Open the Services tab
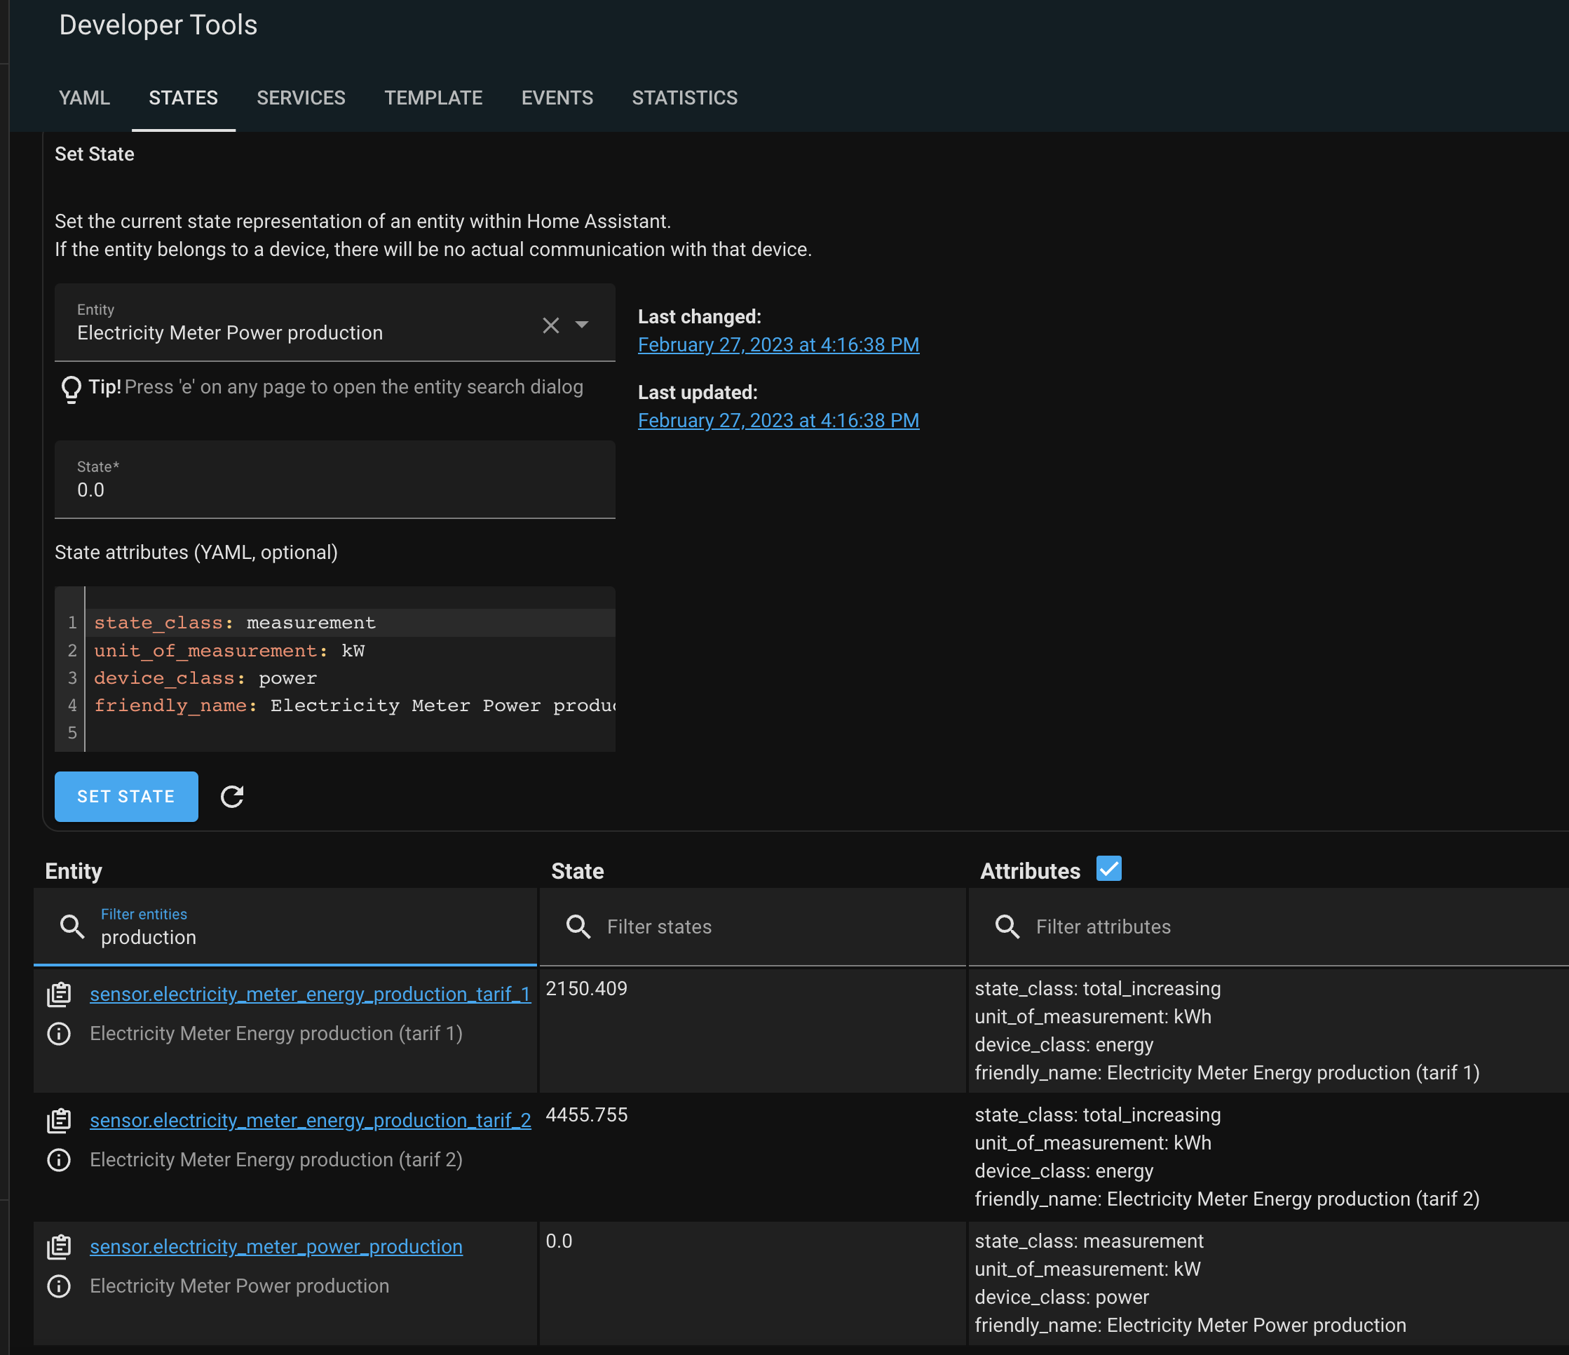The height and width of the screenshot is (1355, 1569). (x=301, y=97)
